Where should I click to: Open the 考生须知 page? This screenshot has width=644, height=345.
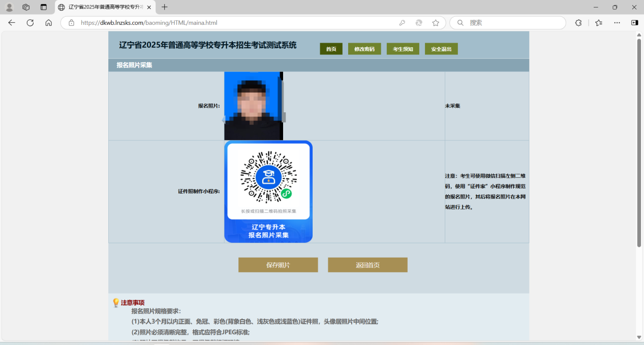click(403, 49)
